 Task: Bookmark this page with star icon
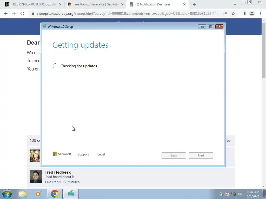point(233,13)
